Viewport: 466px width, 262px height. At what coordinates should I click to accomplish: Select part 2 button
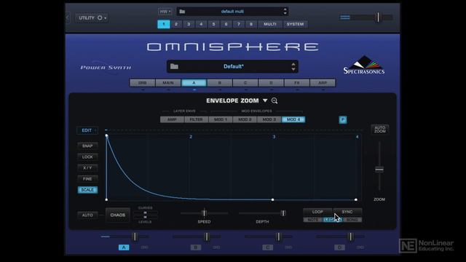(176, 24)
